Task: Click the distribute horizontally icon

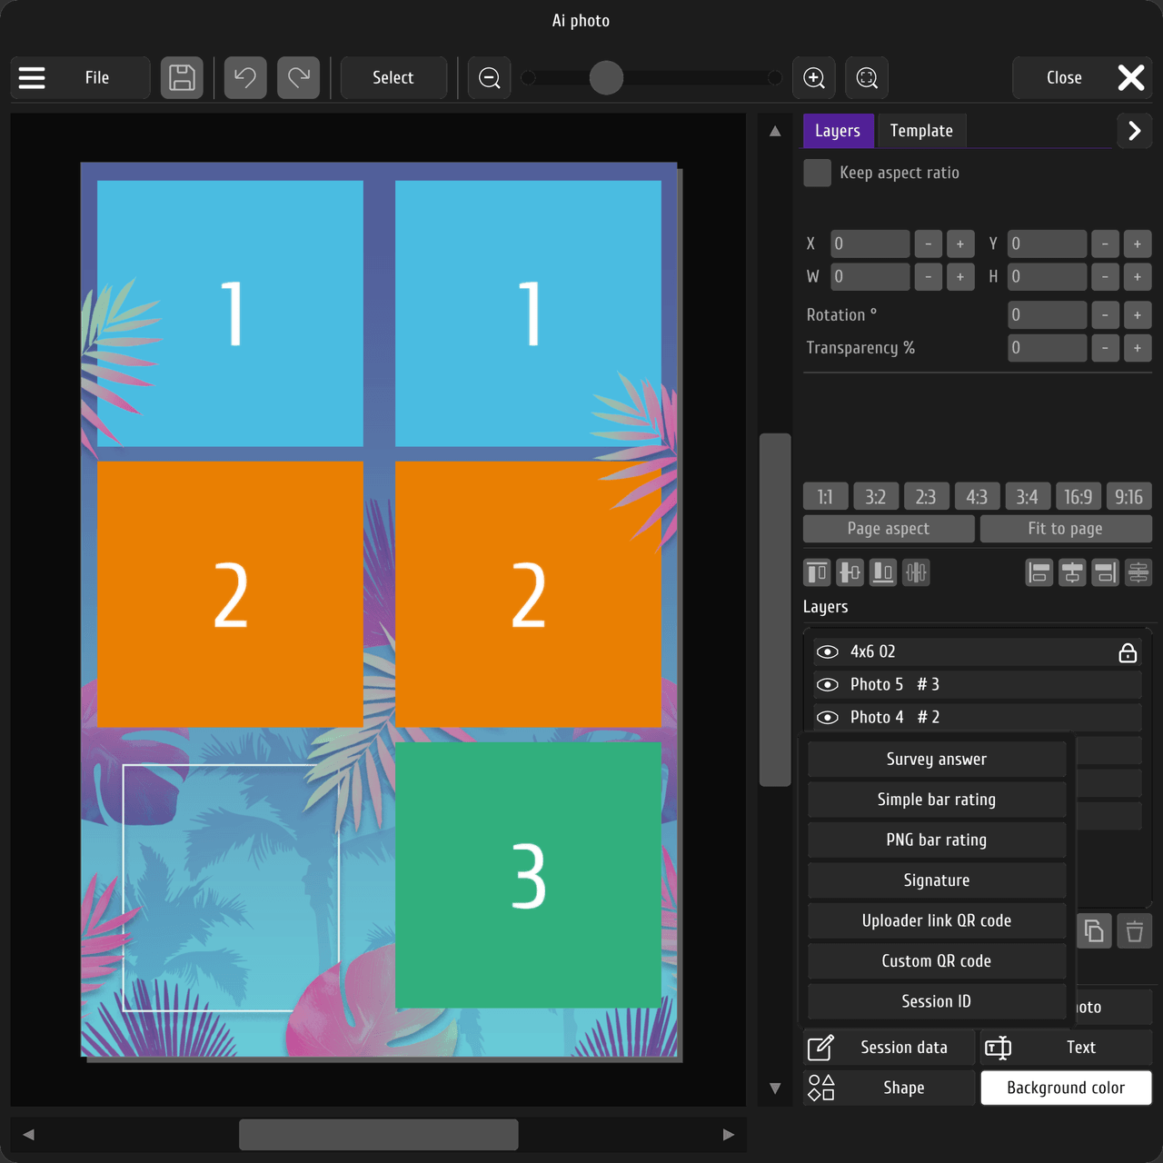Action: 916,572
